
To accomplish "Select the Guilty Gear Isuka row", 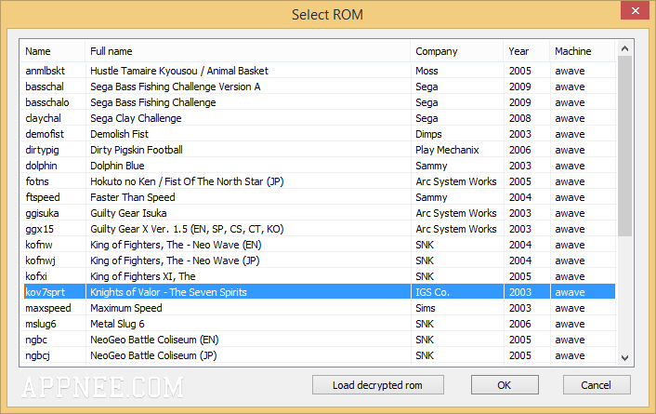I will [x=320, y=213].
